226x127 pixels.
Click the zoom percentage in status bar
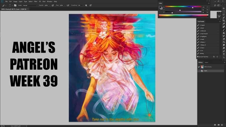click(x=3, y=126)
